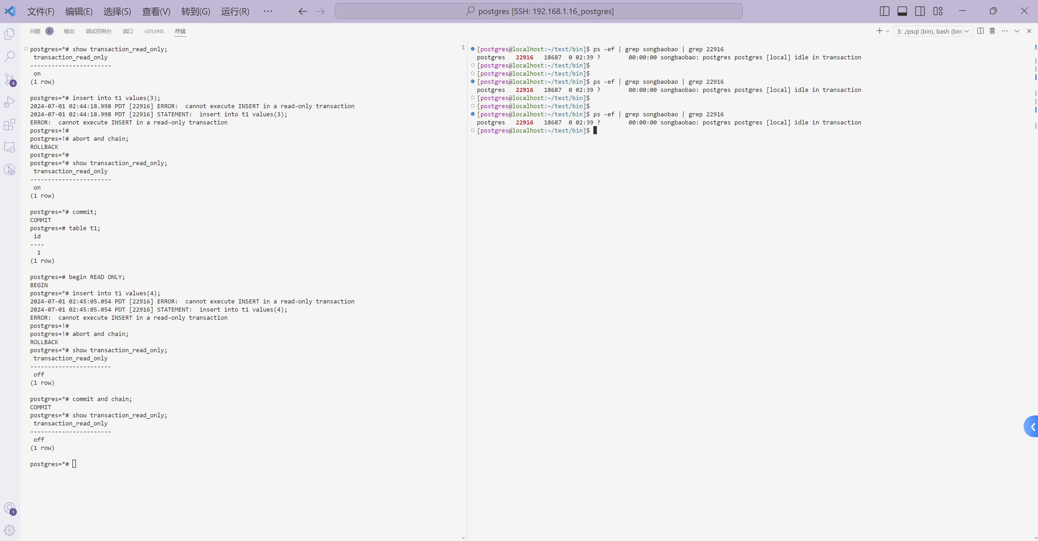Open the 运行(R) menu

[x=235, y=11]
